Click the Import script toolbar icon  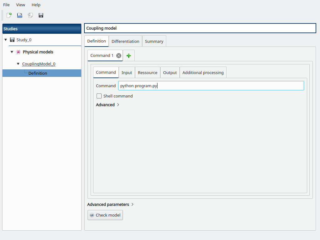tap(30, 15)
